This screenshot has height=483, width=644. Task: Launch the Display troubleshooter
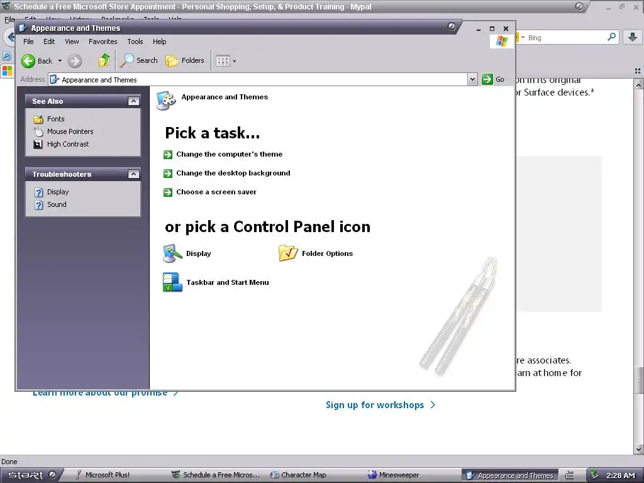click(x=58, y=192)
